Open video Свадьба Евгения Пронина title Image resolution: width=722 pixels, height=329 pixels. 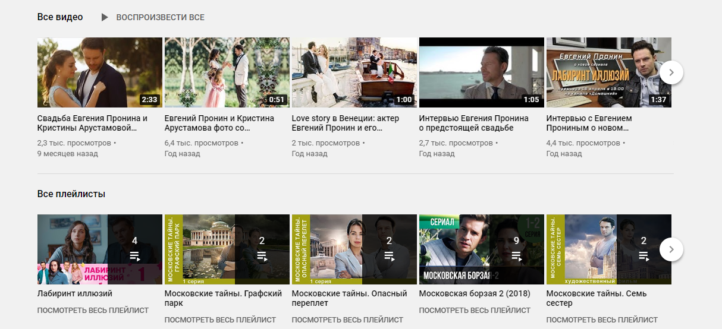pos(92,123)
